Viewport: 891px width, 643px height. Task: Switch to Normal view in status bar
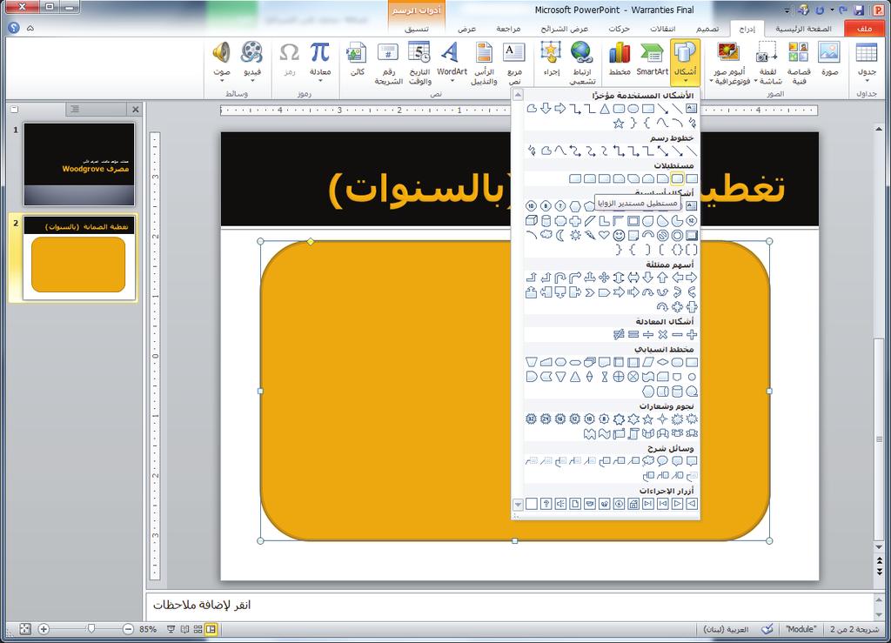(211, 629)
